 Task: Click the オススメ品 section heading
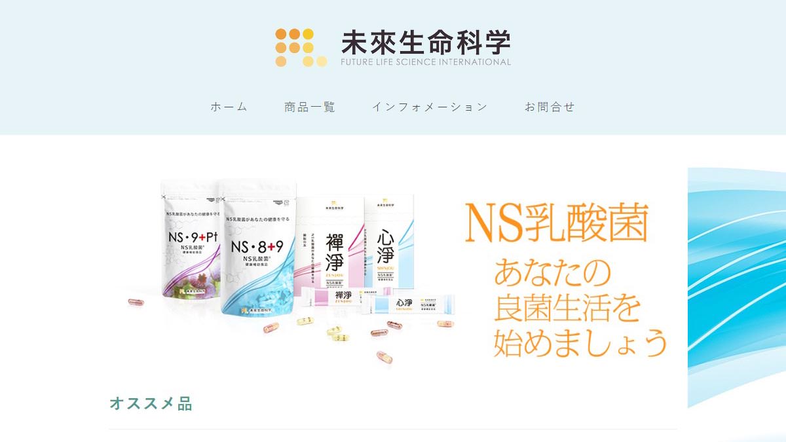[151, 403]
